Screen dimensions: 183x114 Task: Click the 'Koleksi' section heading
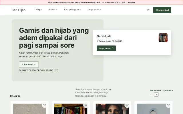pyautogui.click(x=15, y=96)
